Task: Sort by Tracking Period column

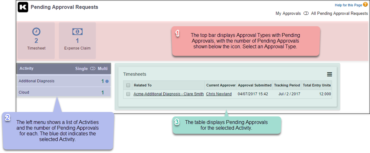Action: tap(287, 85)
